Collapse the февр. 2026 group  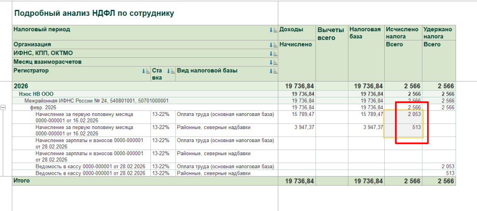(3, 108)
